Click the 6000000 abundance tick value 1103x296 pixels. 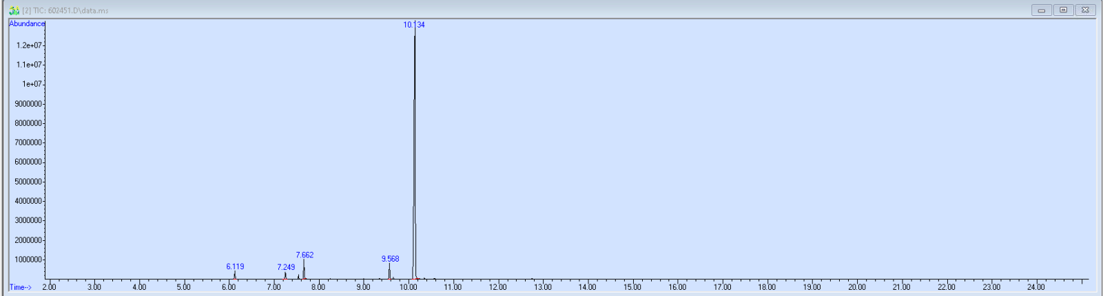point(29,162)
